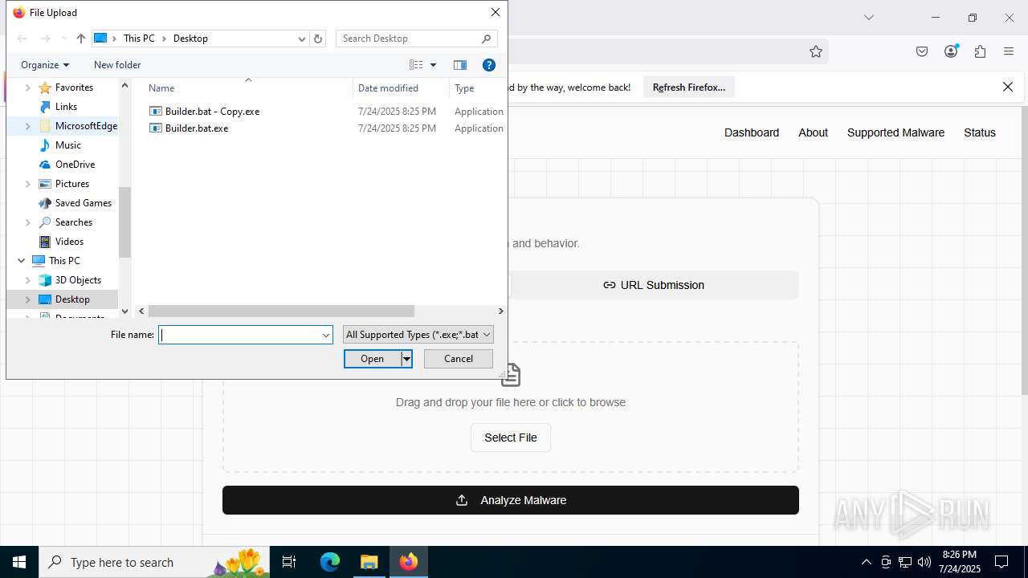Launch Microsoft Edge from taskbar
Viewport: 1028px width, 578px height.
tap(330, 562)
